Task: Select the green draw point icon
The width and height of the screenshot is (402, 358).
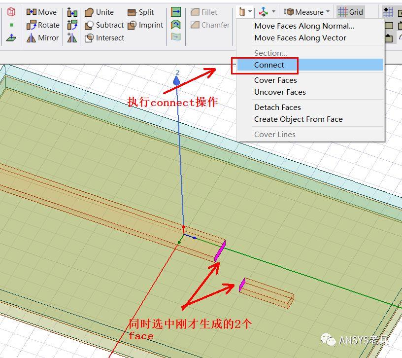Action: point(11,25)
